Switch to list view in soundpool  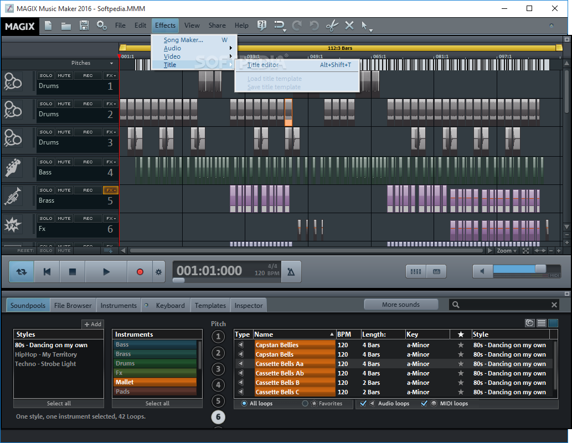(542, 323)
